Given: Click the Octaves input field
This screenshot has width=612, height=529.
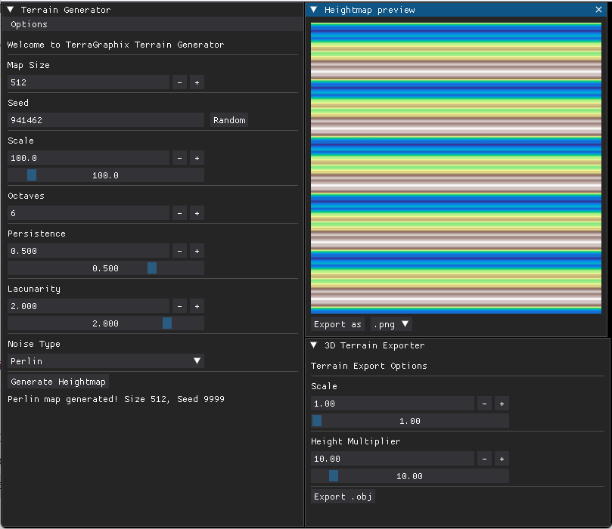Looking at the screenshot, I should tap(89, 213).
